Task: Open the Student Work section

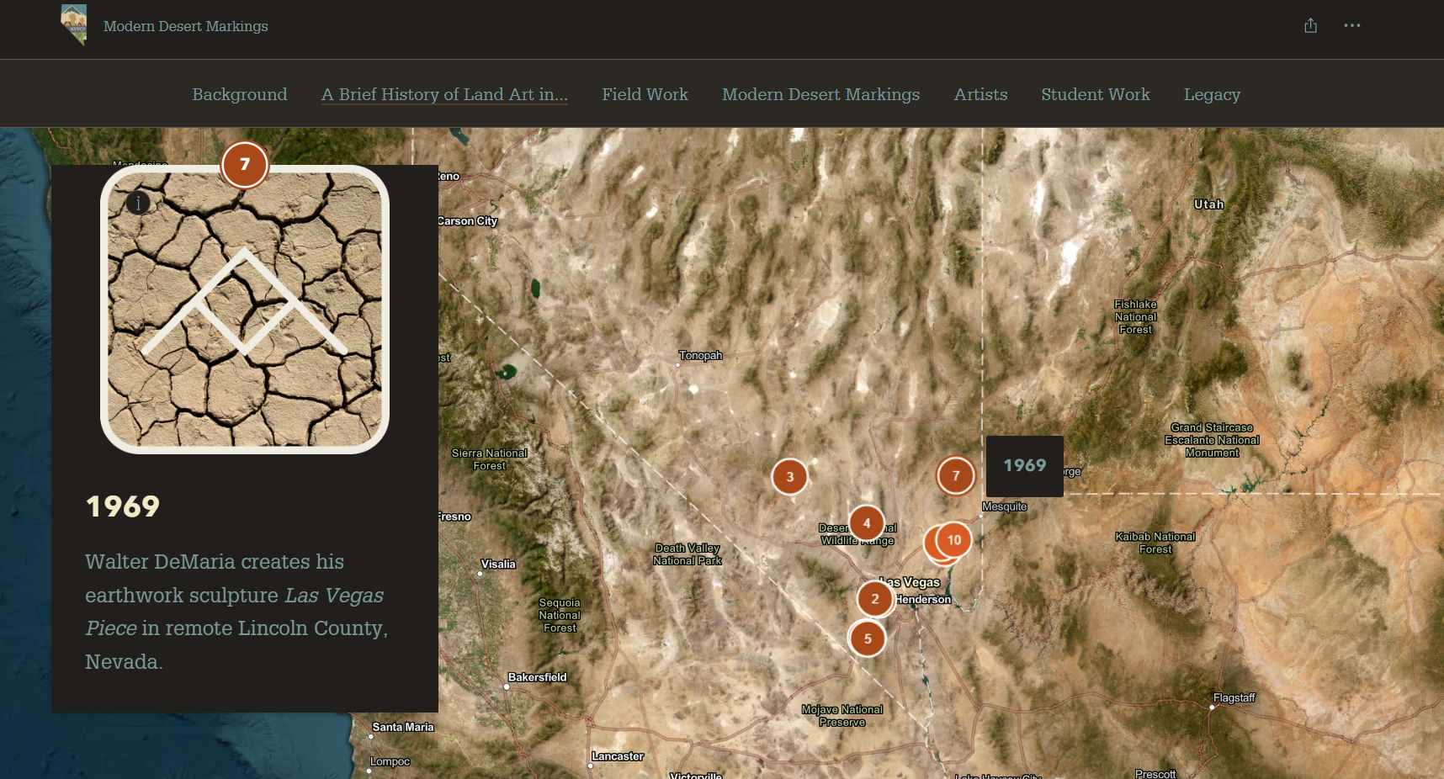Action: (1095, 94)
